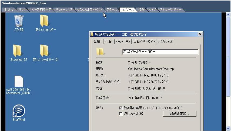Click the WindowsServer2008R2_New title text
Viewport: 231px width, 131px height.
(x=24, y=3)
